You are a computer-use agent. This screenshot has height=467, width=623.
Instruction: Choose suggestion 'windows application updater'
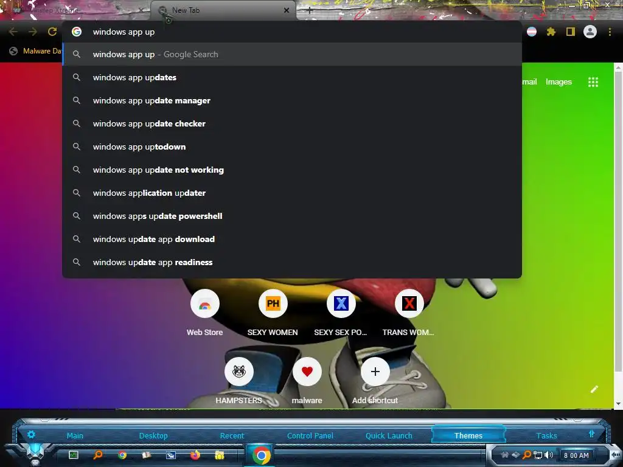(x=292, y=193)
